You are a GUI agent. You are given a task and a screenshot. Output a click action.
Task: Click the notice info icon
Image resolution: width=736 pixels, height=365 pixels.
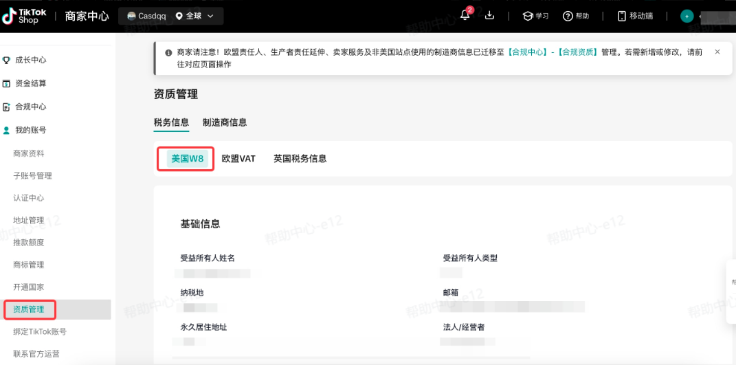168,53
